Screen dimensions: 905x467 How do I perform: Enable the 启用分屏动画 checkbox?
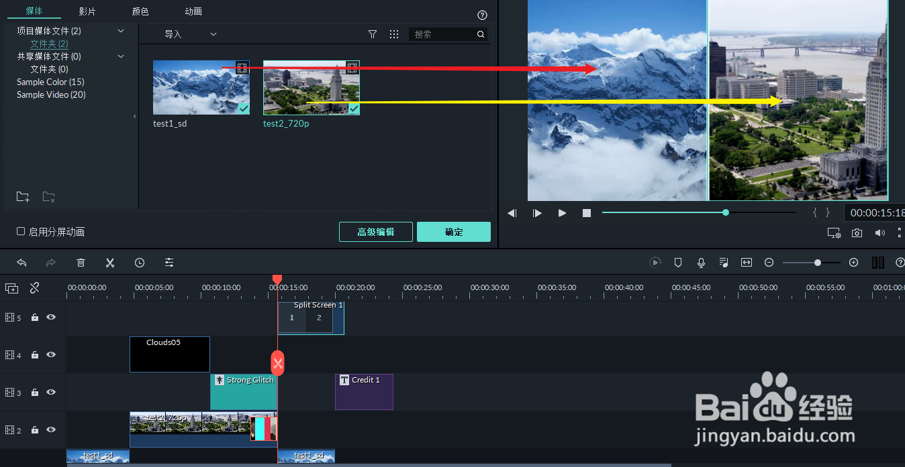[x=20, y=231]
